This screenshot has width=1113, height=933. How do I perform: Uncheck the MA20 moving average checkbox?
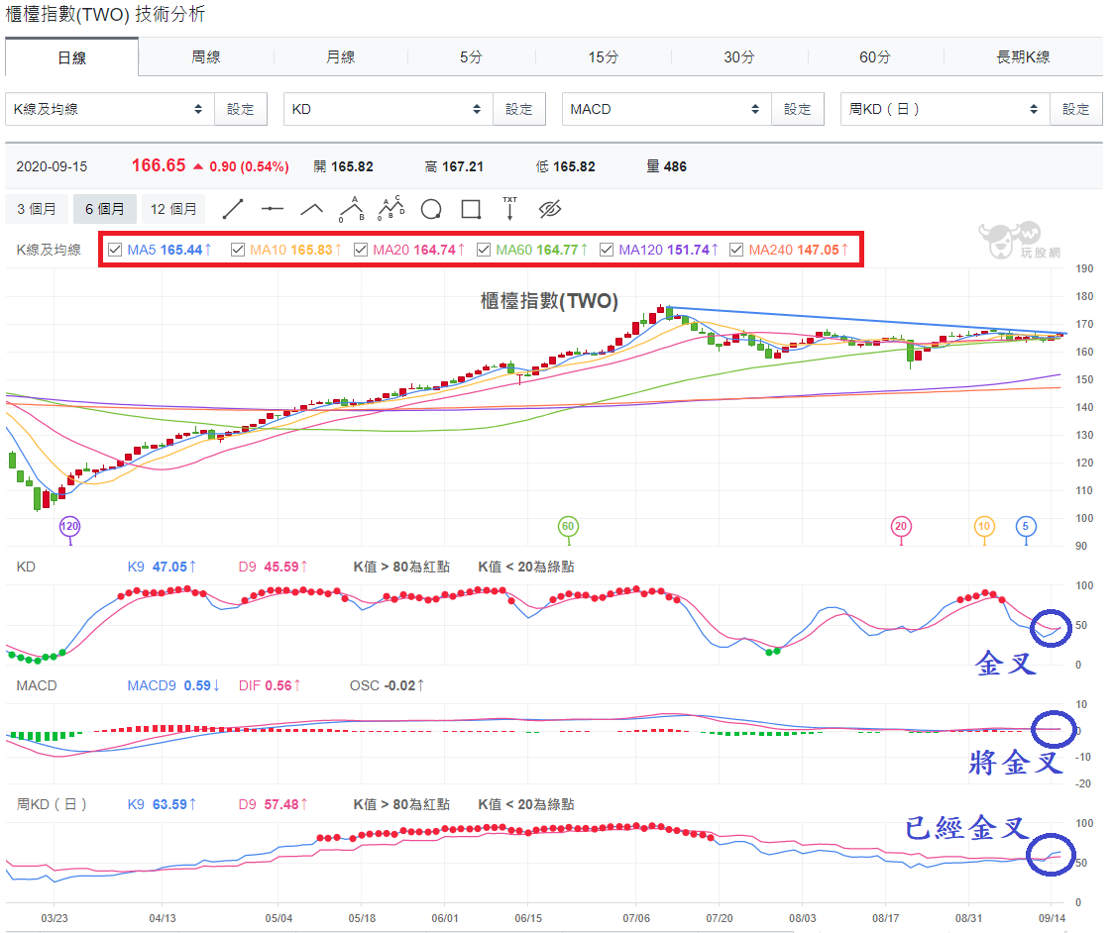[361, 250]
